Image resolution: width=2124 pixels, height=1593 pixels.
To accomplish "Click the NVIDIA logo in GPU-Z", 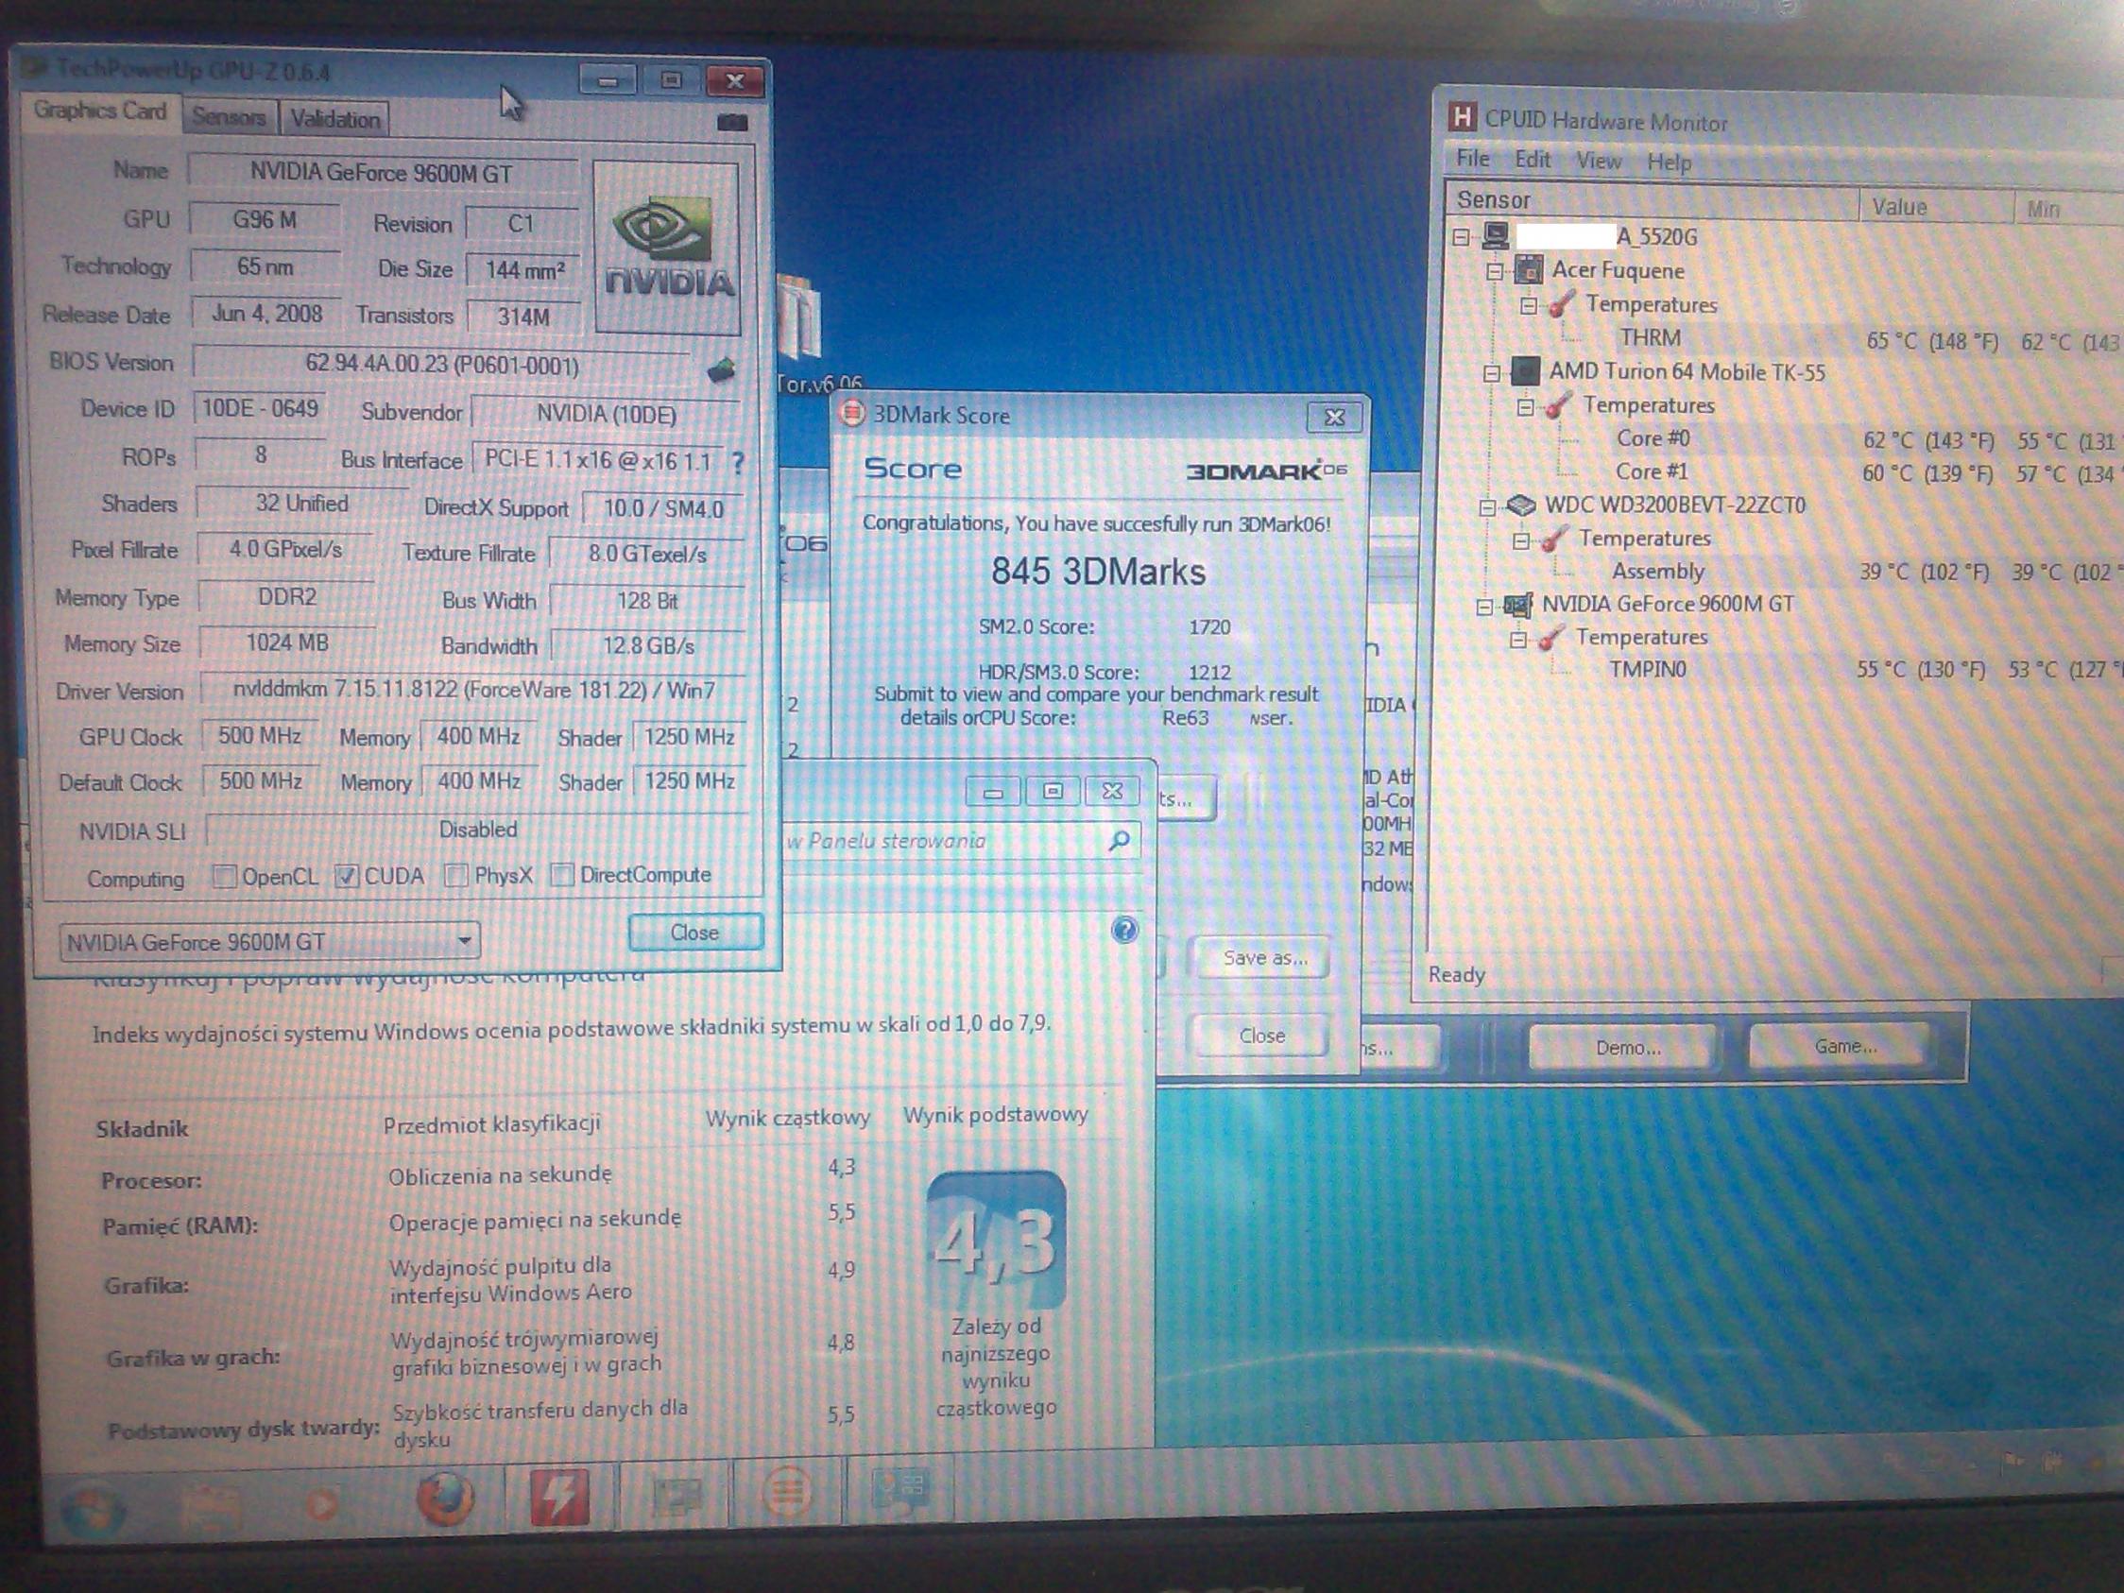I will [x=667, y=248].
